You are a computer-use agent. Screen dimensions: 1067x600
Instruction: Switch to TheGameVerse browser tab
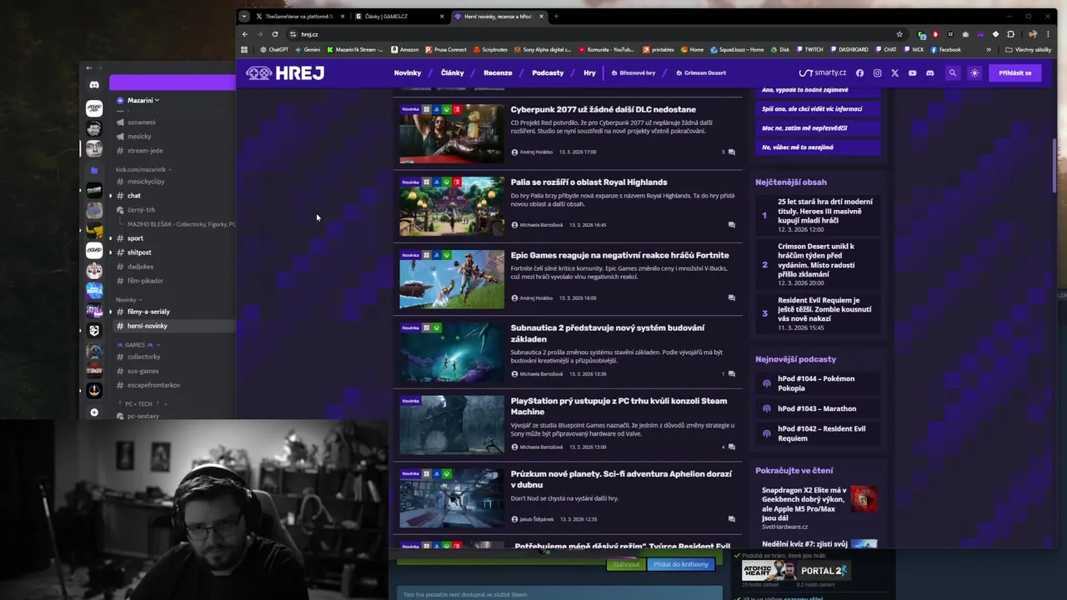[301, 16]
